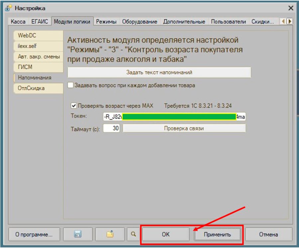Select the ОтлСкидка module section
This screenshot has width=299, height=248.
(38, 88)
